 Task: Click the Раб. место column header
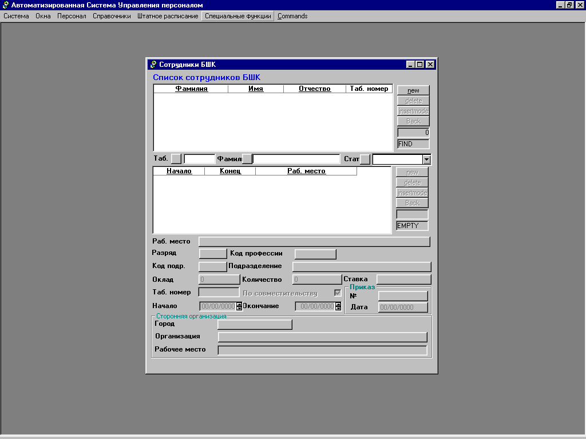point(306,171)
